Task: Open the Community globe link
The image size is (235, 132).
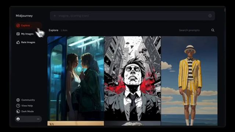Action: 26,100
